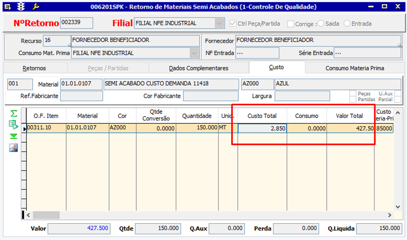
Task: Select the Saida radio button
Action: (x=321, y=23)
